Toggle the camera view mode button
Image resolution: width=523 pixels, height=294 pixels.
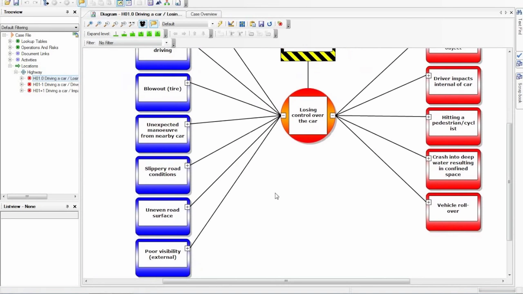coord(143,24)
